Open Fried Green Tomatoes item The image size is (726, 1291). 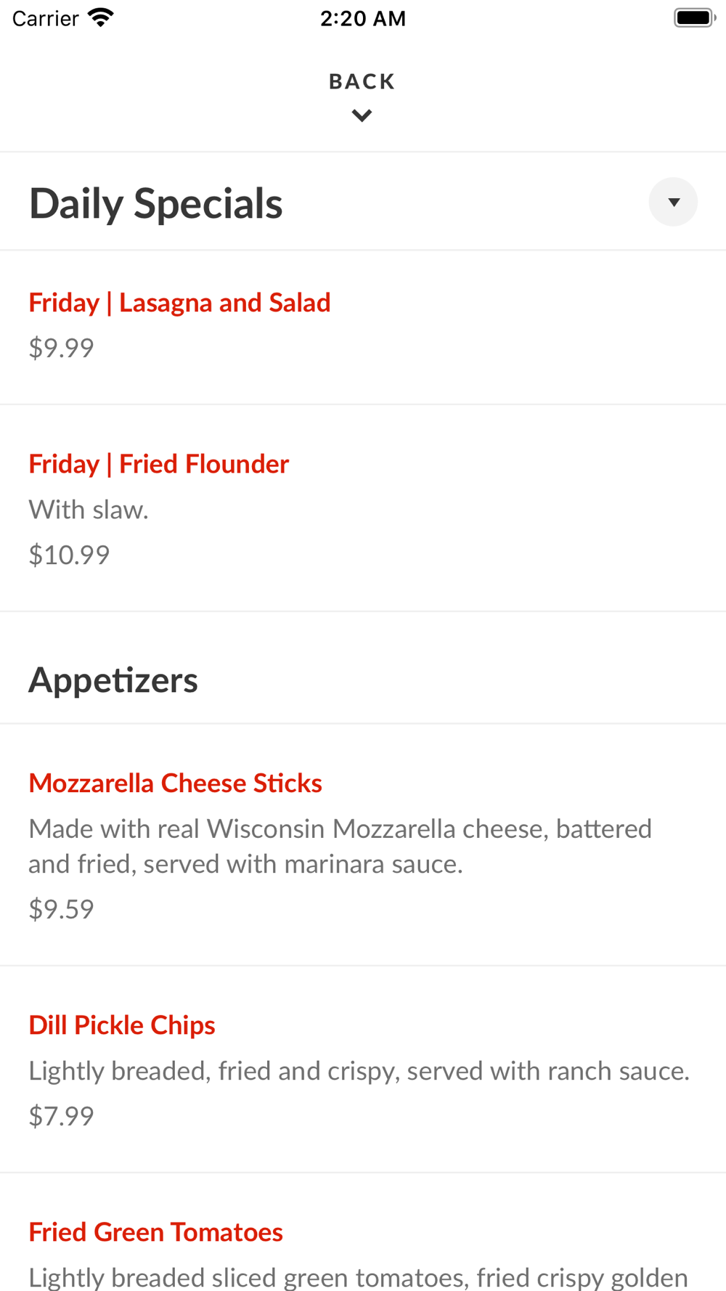click(x=155, y=1232)
